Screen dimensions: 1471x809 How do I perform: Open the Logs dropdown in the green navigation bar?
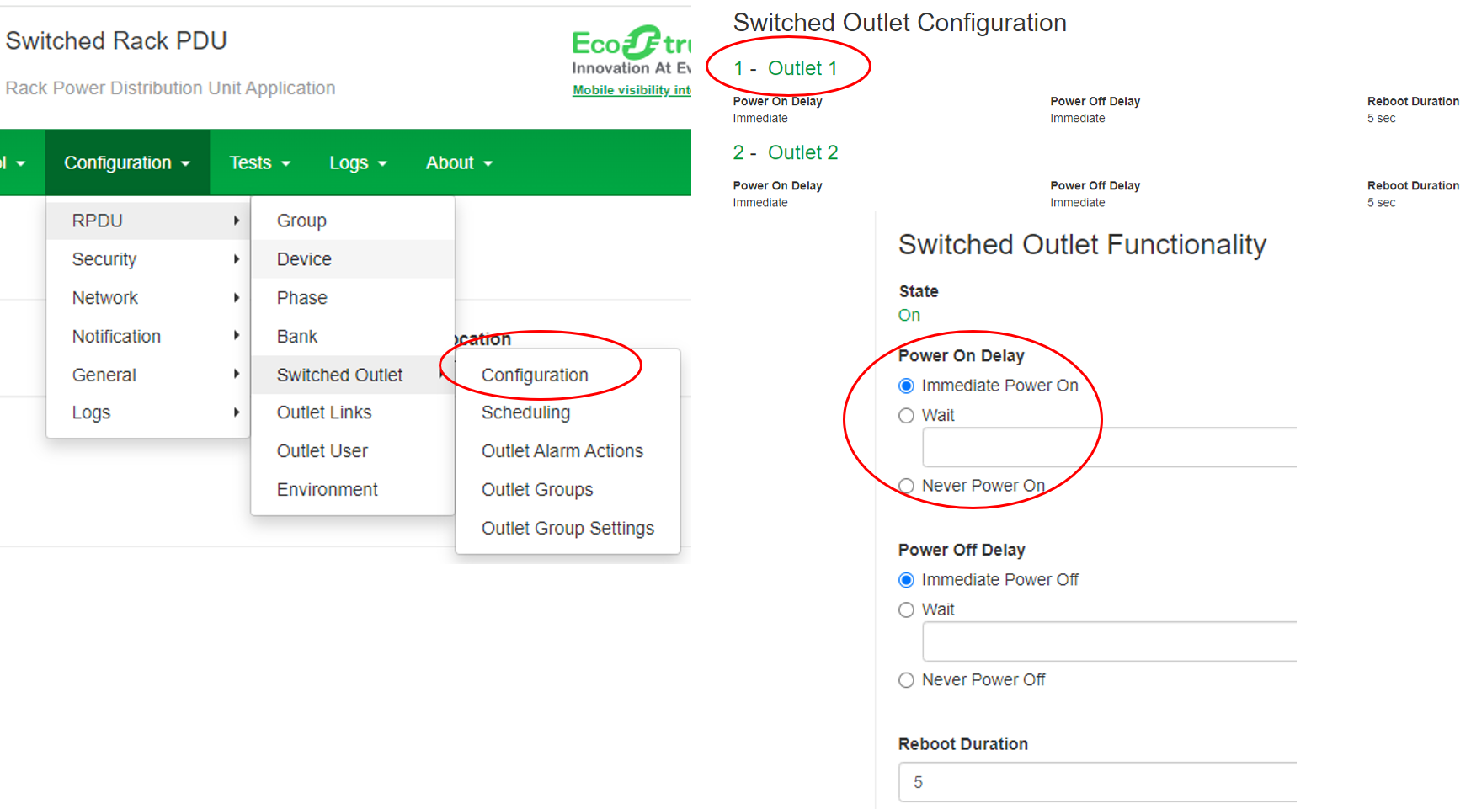(358, 162)
